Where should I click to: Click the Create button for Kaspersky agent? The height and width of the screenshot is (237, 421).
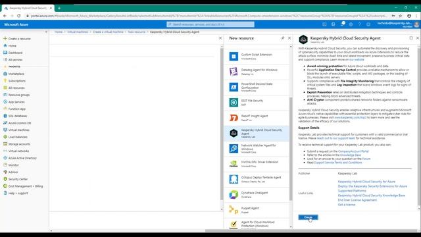click(x=308, y=217)
